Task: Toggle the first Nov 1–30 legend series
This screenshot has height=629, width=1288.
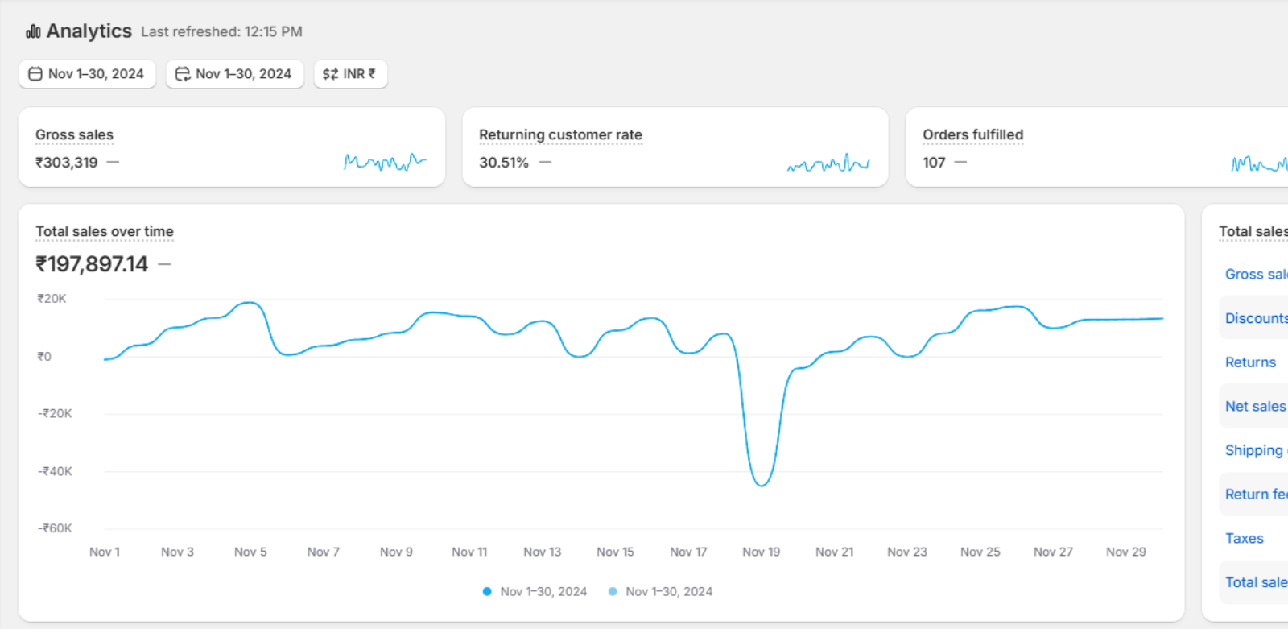Action: click(535, 591)
